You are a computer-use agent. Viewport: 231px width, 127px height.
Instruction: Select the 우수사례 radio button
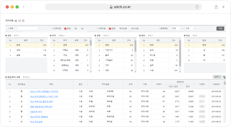coord(130,29)
